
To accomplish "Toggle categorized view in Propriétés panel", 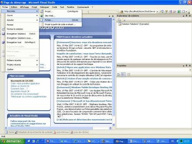I will (x=119, y=74).
